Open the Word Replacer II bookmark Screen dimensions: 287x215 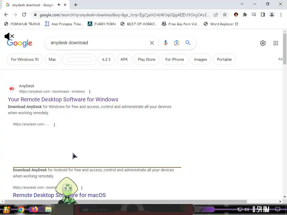click(221, 24)
